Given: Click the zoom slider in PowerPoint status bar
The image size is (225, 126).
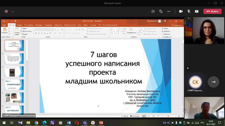Looking at the screenshot, I should click(x=169, y=116).
